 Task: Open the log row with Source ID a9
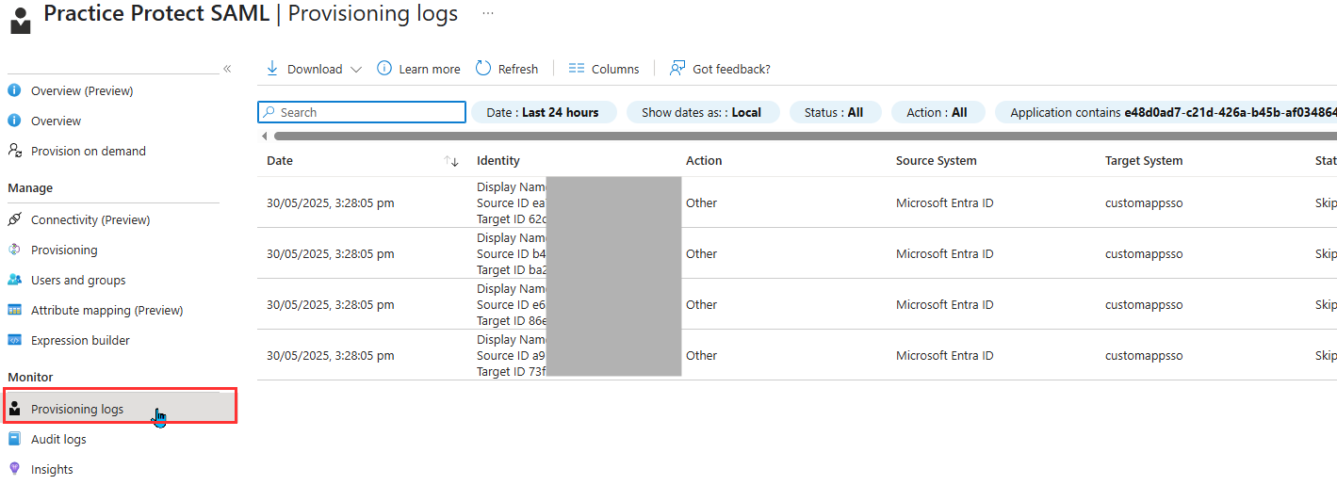797,355
